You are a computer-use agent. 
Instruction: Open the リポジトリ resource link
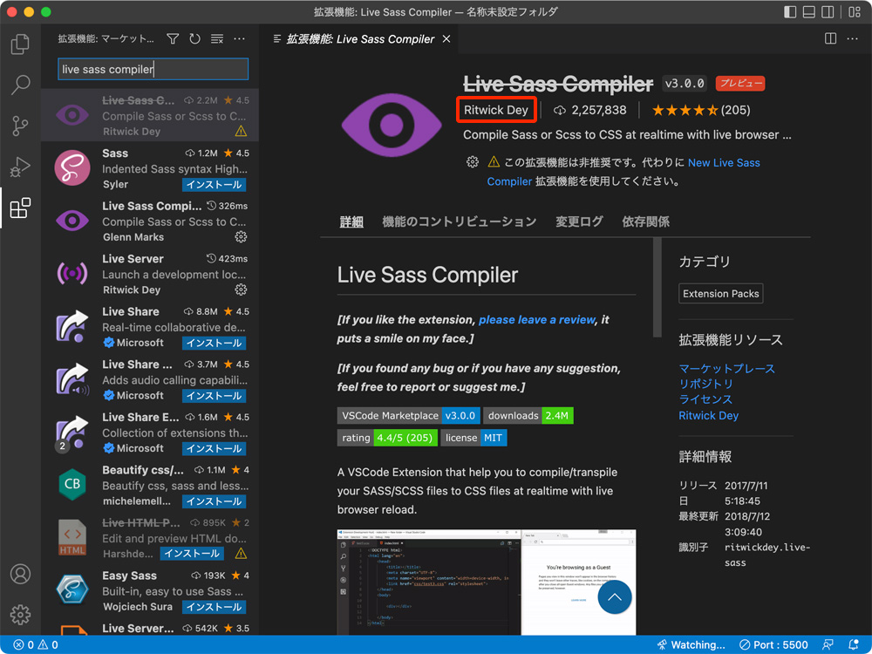click(705, 384)
